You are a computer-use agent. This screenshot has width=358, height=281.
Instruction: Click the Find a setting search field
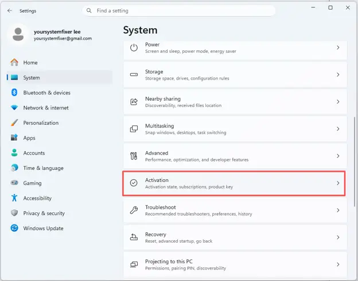[x=179, y=11]
